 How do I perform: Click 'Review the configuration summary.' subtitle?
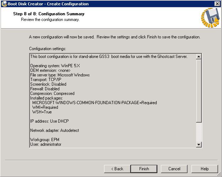pyautogui.click(x=50, y=20)
